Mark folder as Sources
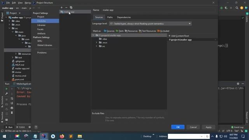 (109, 31)
